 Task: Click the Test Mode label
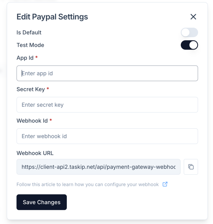(x=30, y=45)
